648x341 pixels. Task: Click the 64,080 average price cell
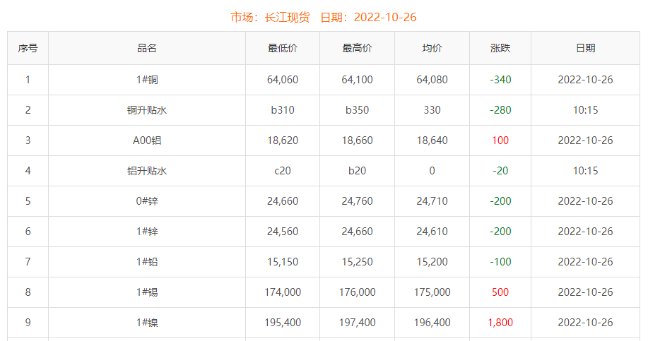point(432,80)
